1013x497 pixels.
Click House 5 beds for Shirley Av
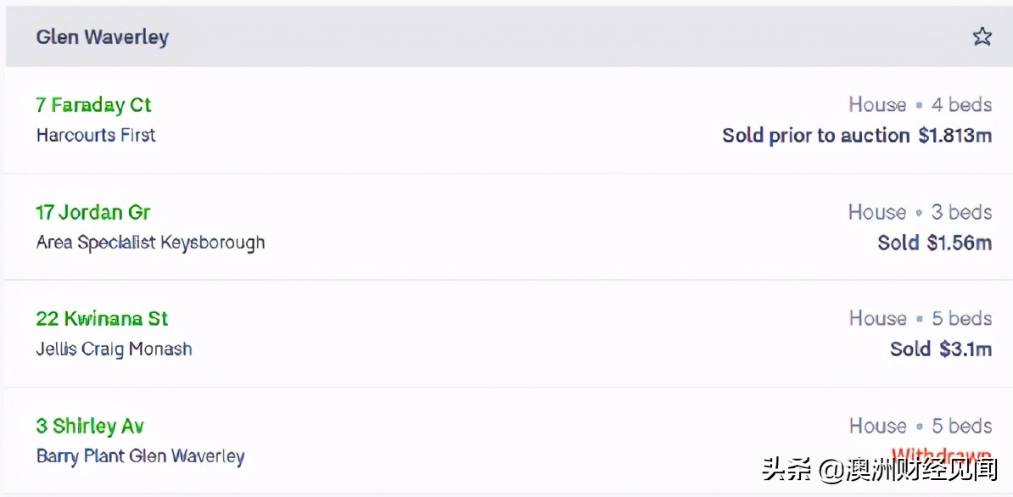click(x=920, y=426)
